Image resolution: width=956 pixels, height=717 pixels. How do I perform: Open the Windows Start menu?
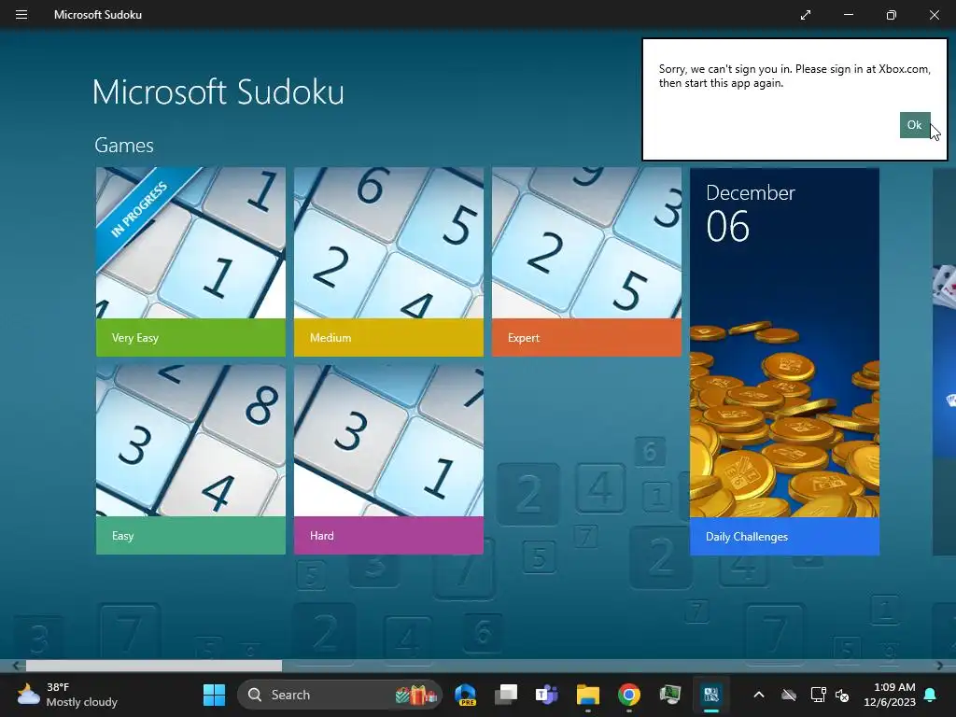pyautogui.click(x=214, y=695)
